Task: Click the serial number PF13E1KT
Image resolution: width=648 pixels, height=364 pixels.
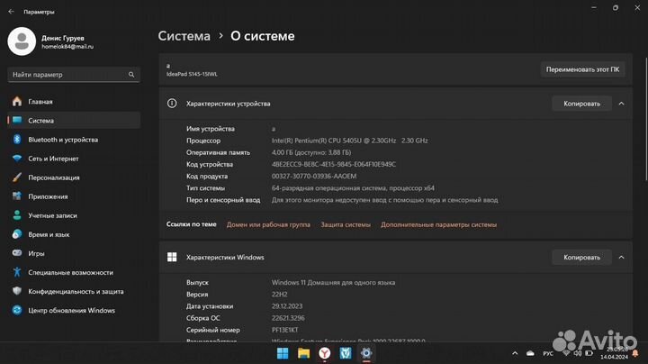Action: 284,330
